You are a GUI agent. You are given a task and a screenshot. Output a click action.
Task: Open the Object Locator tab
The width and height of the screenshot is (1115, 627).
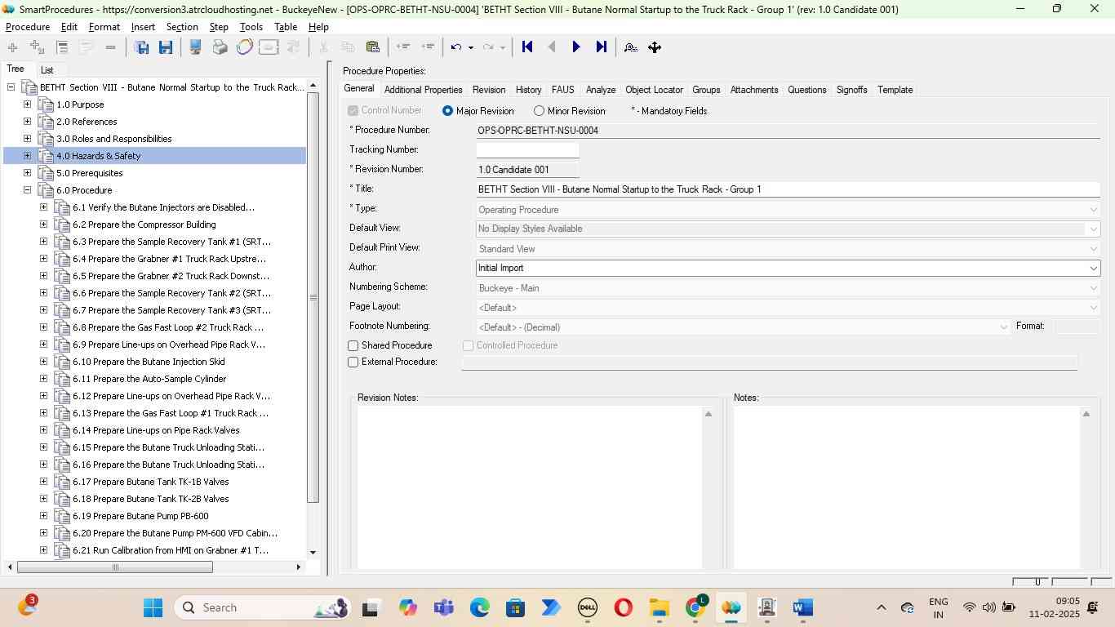coord(654,90)
